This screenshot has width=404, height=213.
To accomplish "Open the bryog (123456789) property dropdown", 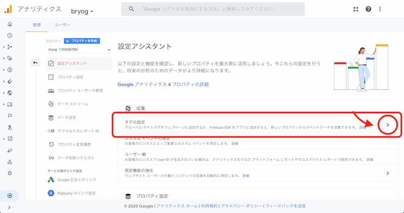I will (x=79, y=49).
